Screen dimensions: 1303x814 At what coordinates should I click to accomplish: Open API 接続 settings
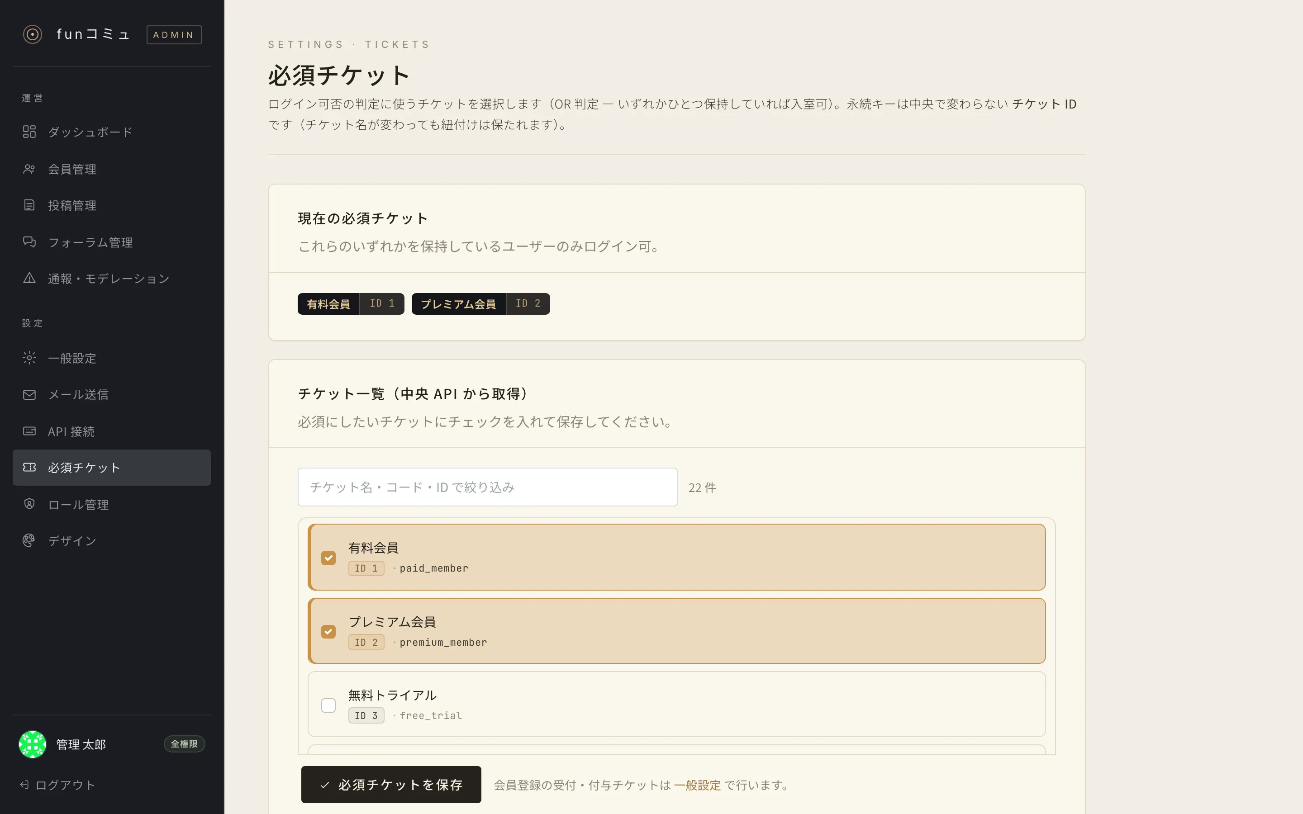point(111,431)
